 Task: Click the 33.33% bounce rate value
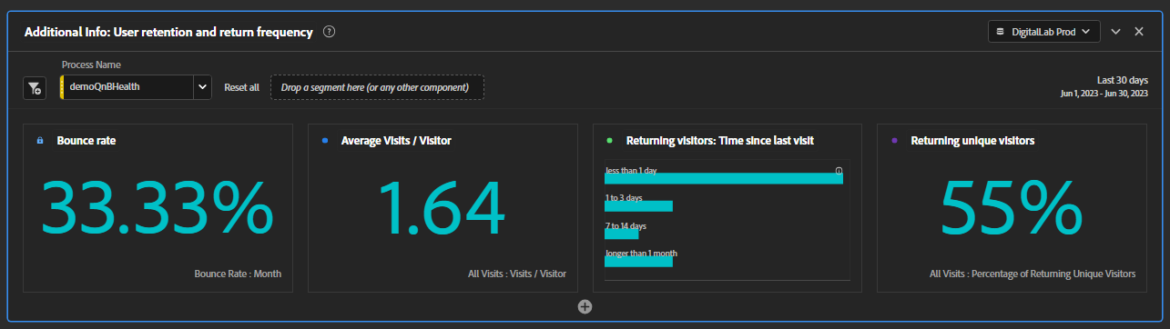pos(158,209)
